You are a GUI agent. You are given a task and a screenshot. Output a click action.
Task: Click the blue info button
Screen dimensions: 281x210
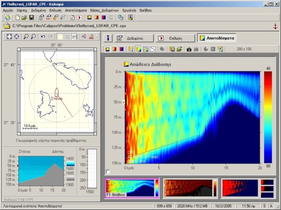point(108,38)
